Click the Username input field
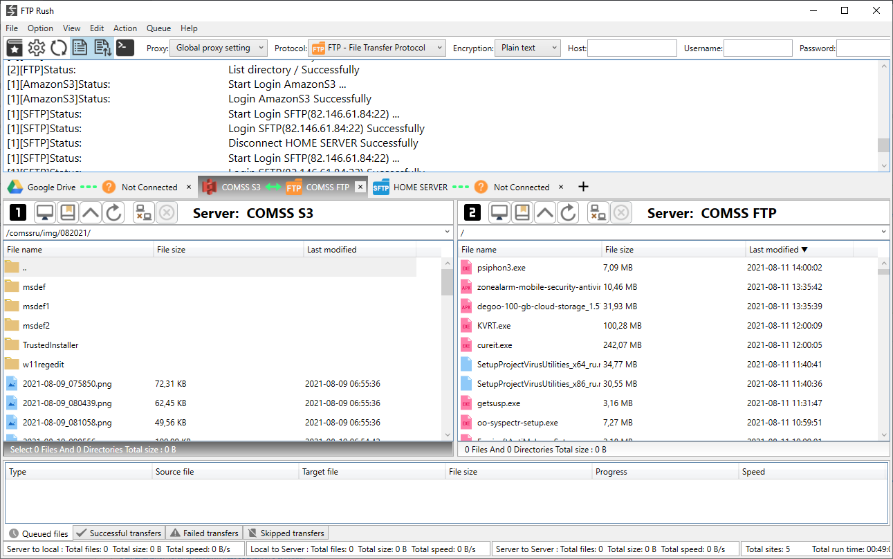This screenshot has width=893, height=559. pos(758,48)
